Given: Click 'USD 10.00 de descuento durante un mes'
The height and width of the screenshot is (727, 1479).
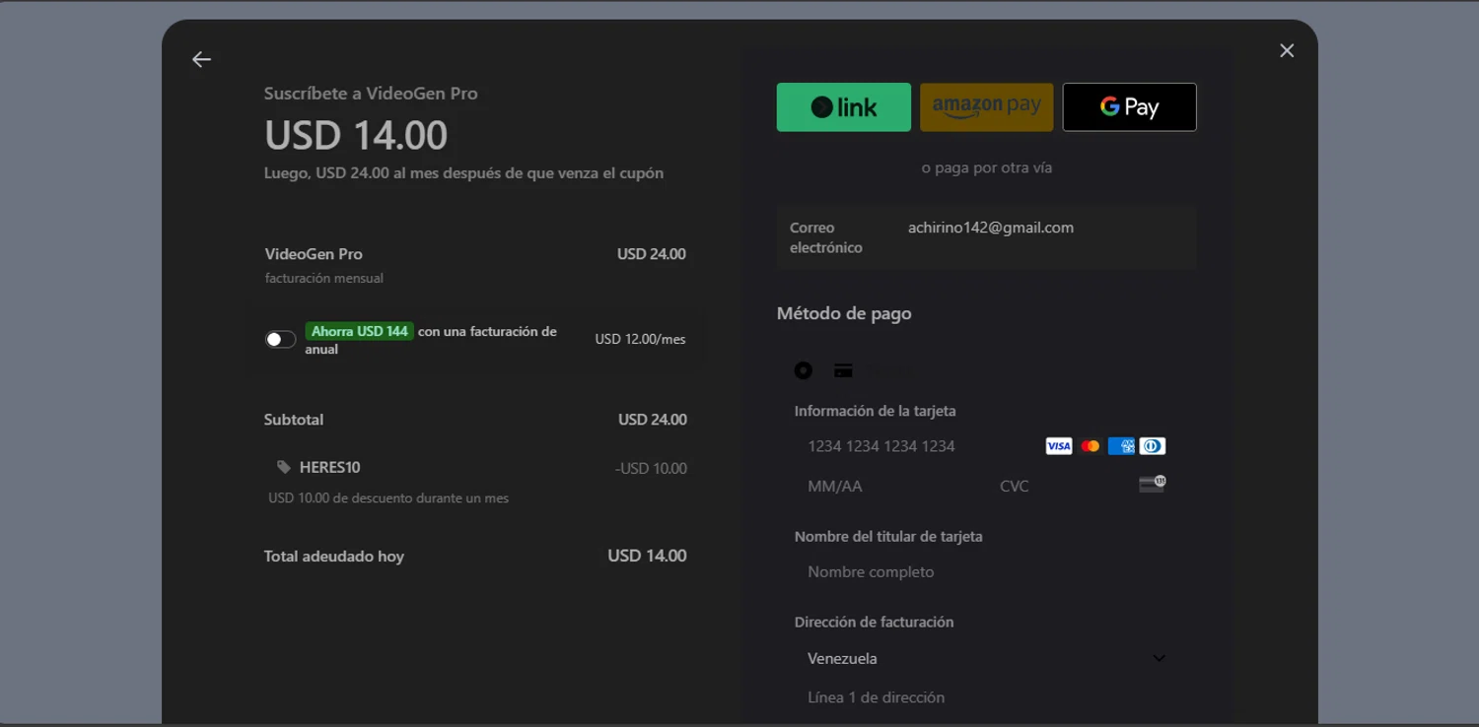Looking at the screenshot, I should [388, 498].
